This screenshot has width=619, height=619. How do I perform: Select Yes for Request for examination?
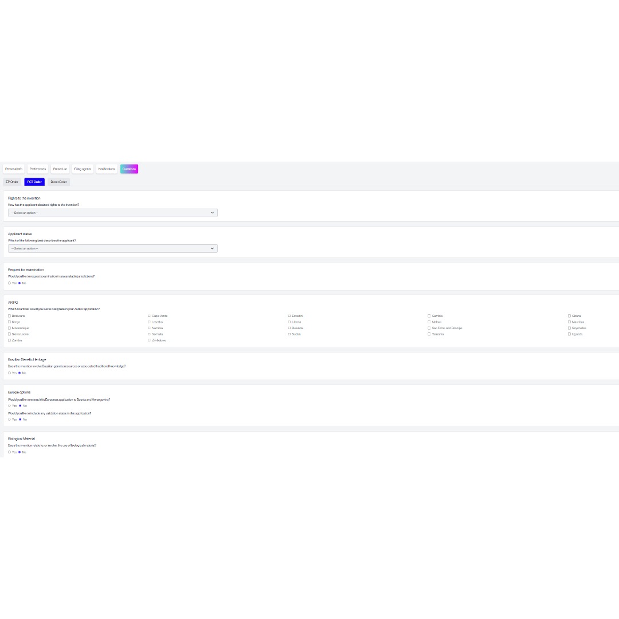pos(10,283)
